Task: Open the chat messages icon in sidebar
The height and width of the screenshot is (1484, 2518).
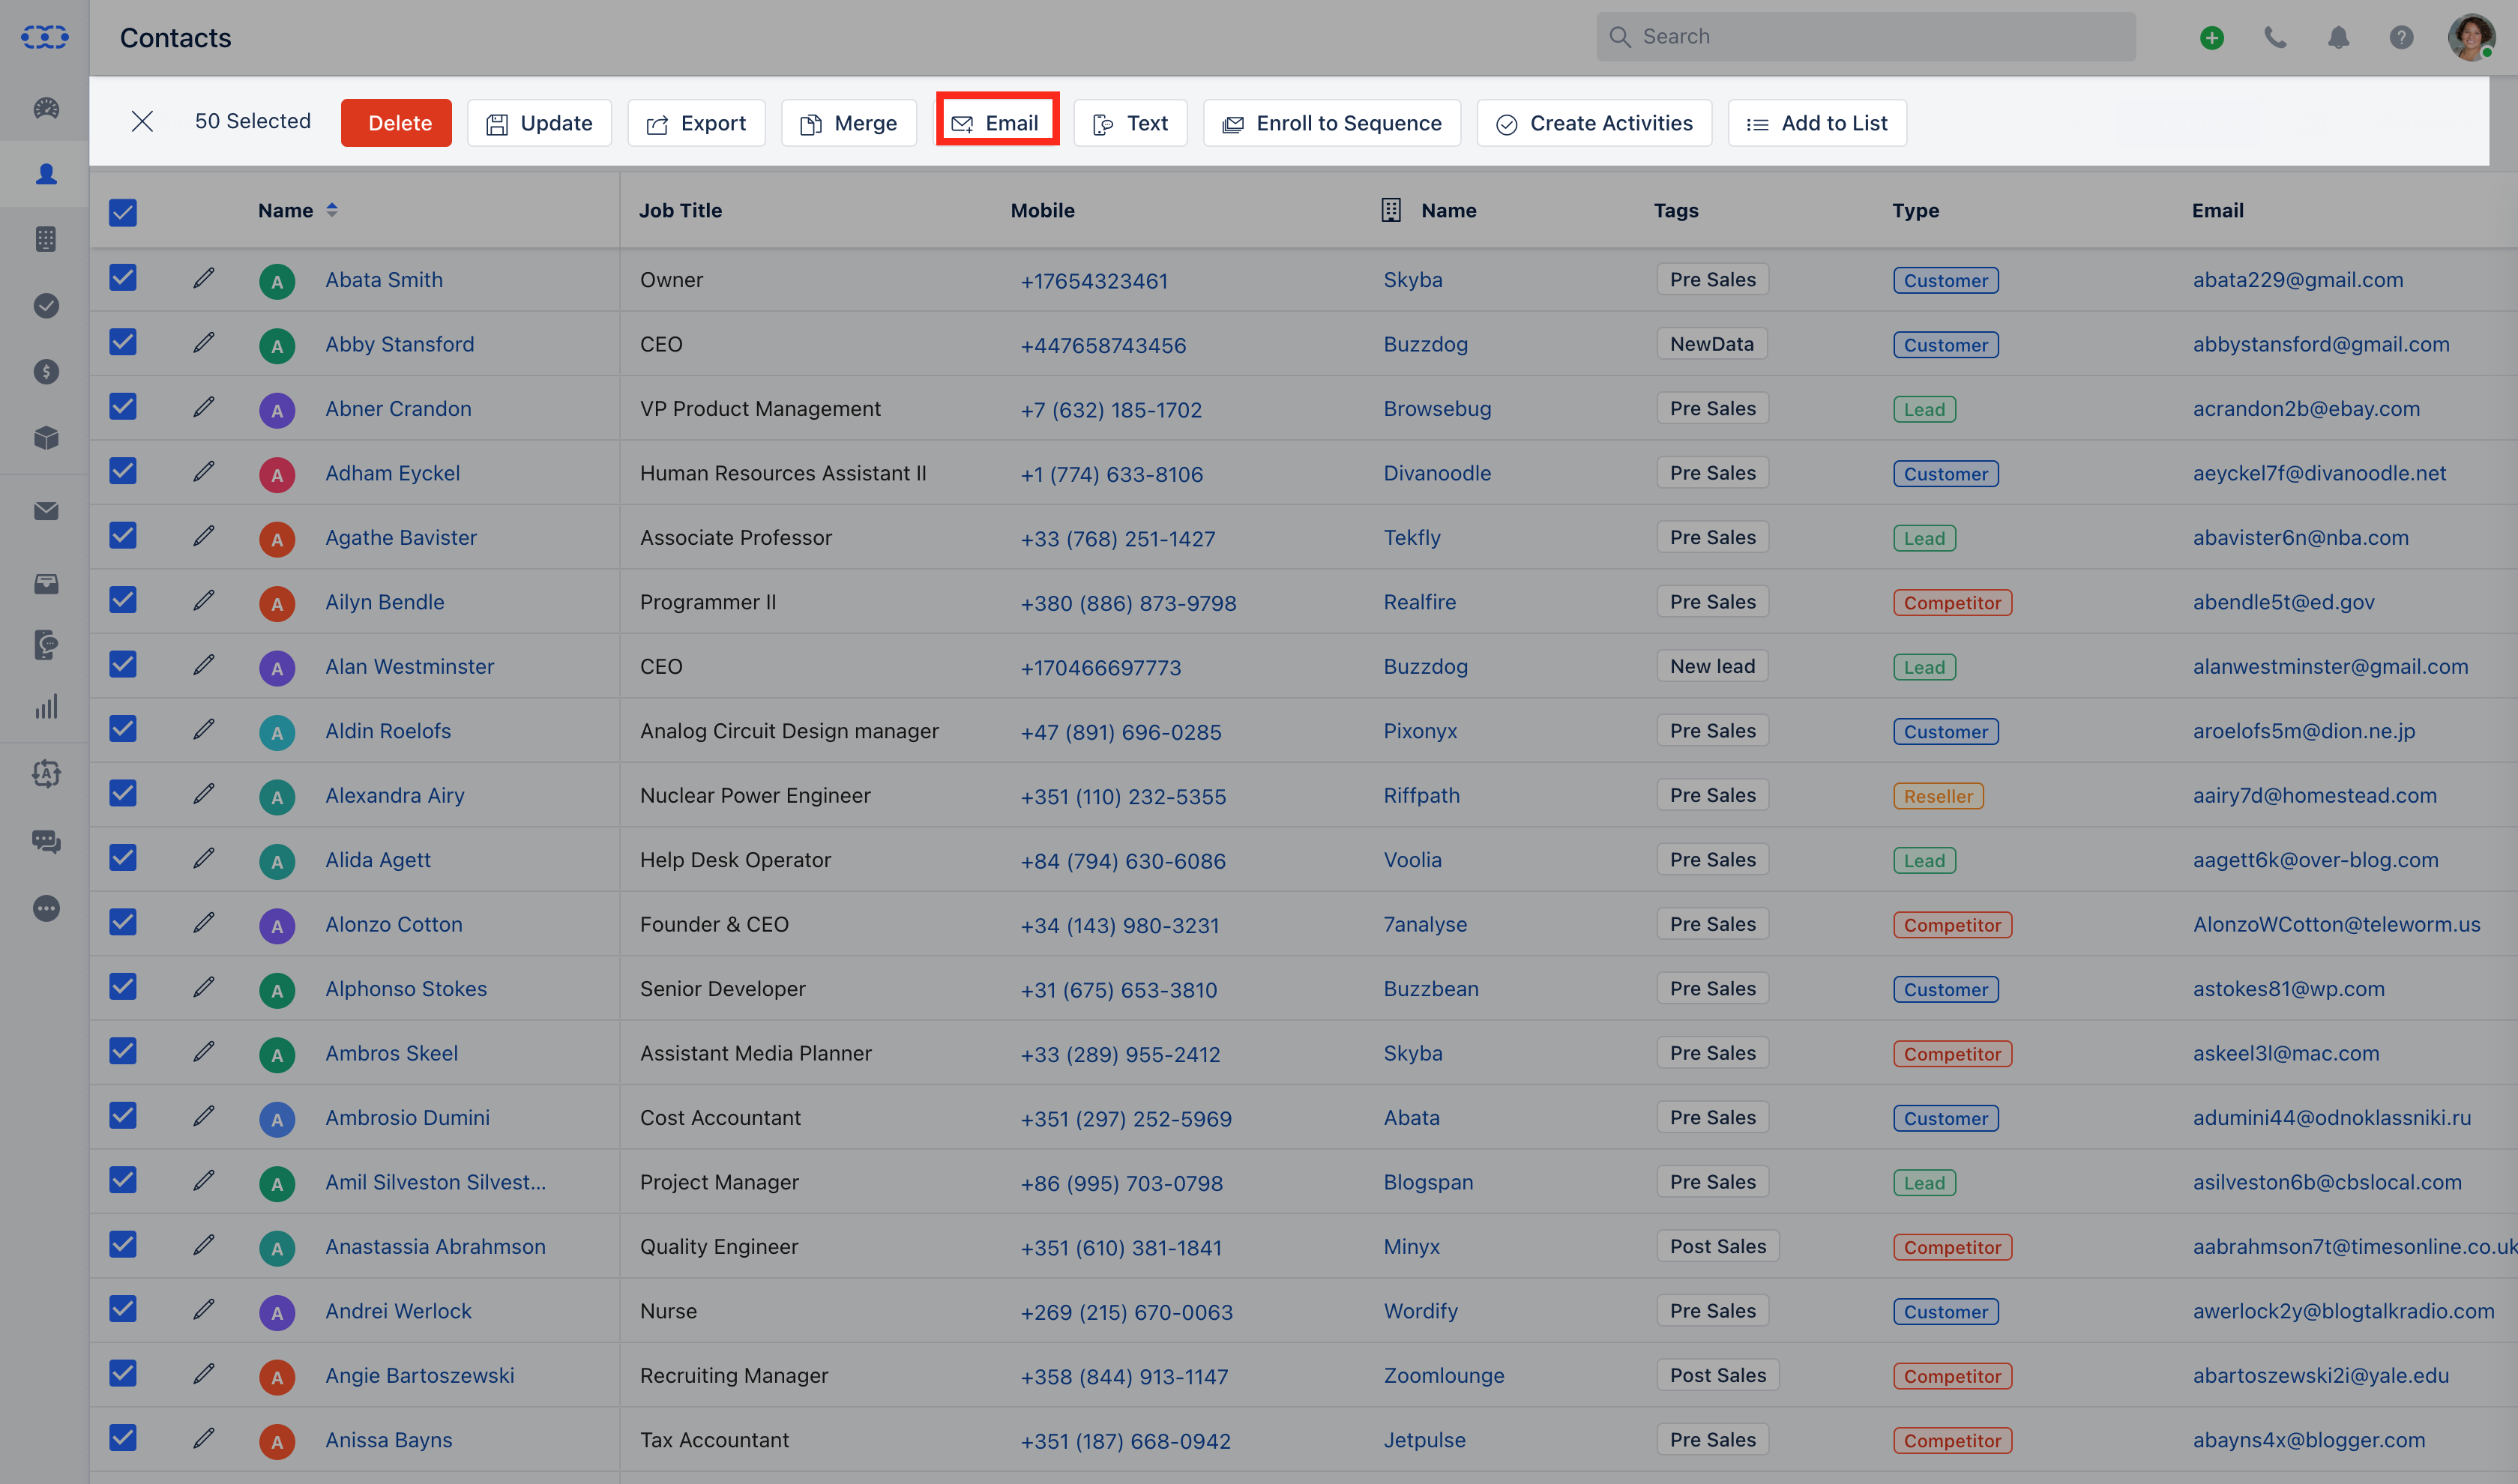Action: point(46,842)
